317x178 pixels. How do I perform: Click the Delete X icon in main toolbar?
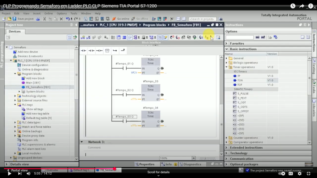click(62, 19)
